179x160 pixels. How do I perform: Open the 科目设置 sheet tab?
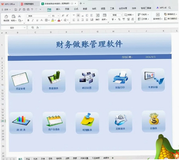tap(84, 158)
